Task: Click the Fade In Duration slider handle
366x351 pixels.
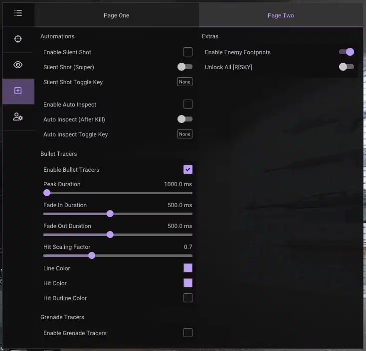Action: click(110, 214)
